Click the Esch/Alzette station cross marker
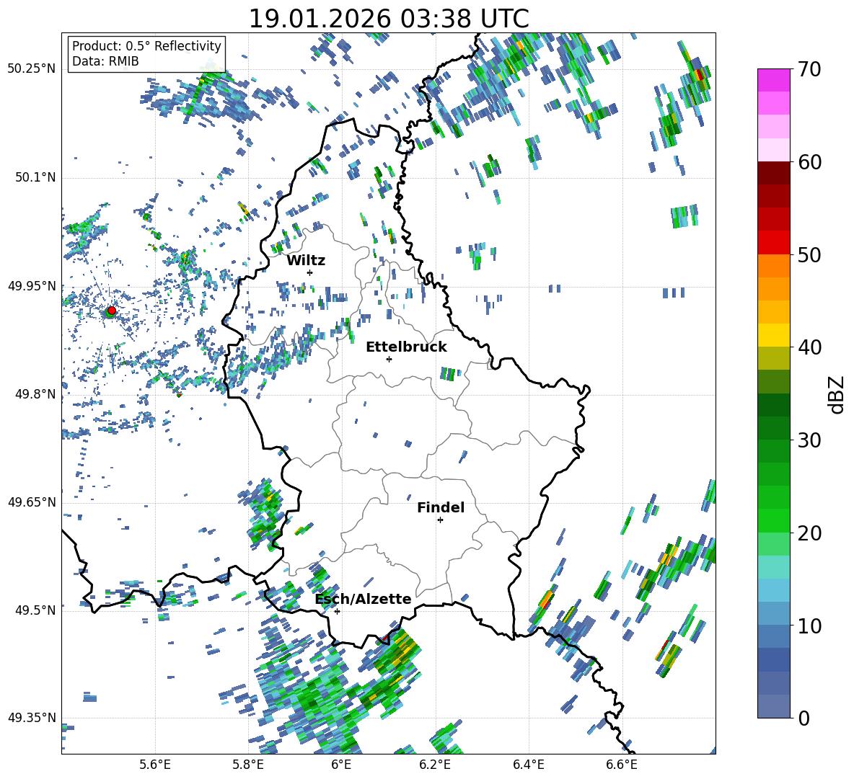Screen dimensions: 854x779 tap(337, 611)
